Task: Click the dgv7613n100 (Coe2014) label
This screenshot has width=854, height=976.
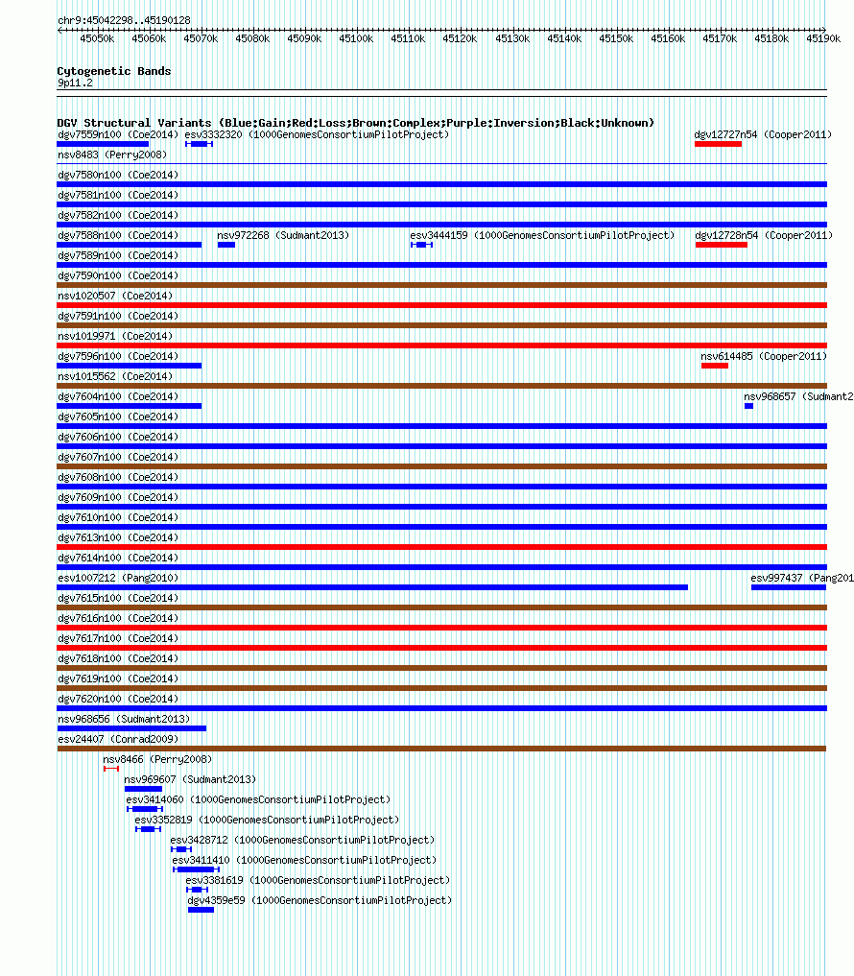Action: coord(118,537)
